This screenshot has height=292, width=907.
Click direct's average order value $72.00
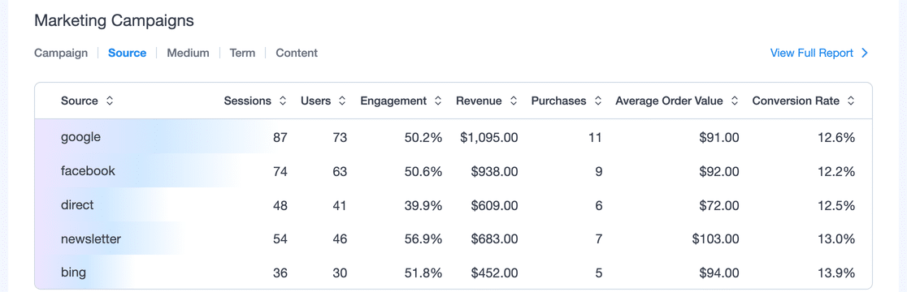(x=719, y=205)
